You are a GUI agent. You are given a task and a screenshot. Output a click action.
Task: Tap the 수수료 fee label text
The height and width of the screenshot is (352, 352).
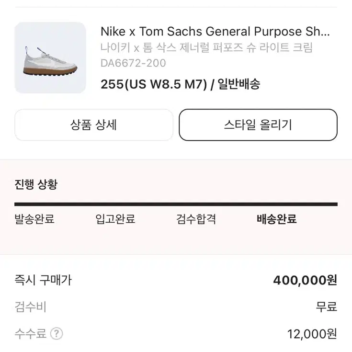[31, 334]
